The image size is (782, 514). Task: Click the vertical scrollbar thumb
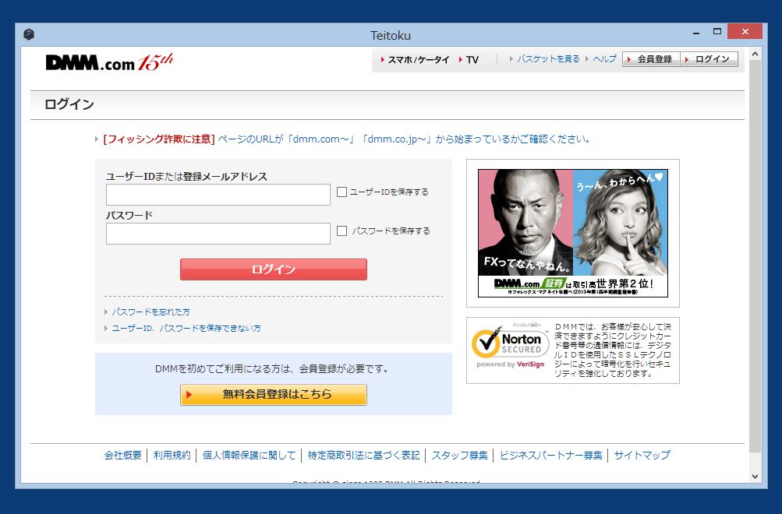755,256
